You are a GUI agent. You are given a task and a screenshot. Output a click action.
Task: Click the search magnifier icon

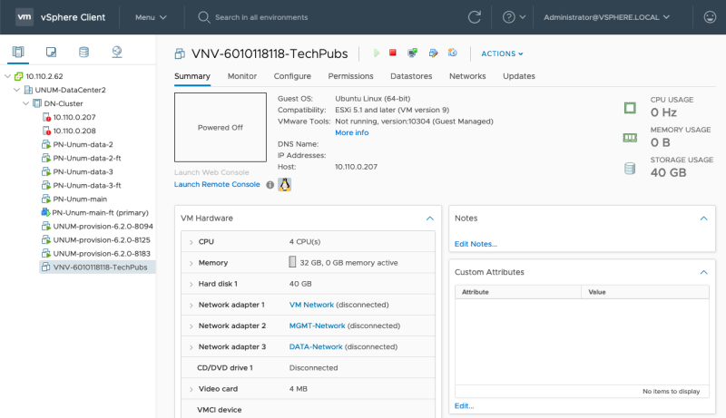coord(203,17)
